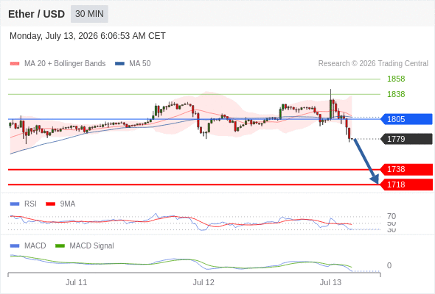The image size is (435, 294).
Task: Click the Ether / USD title
Action: (36, 14)
